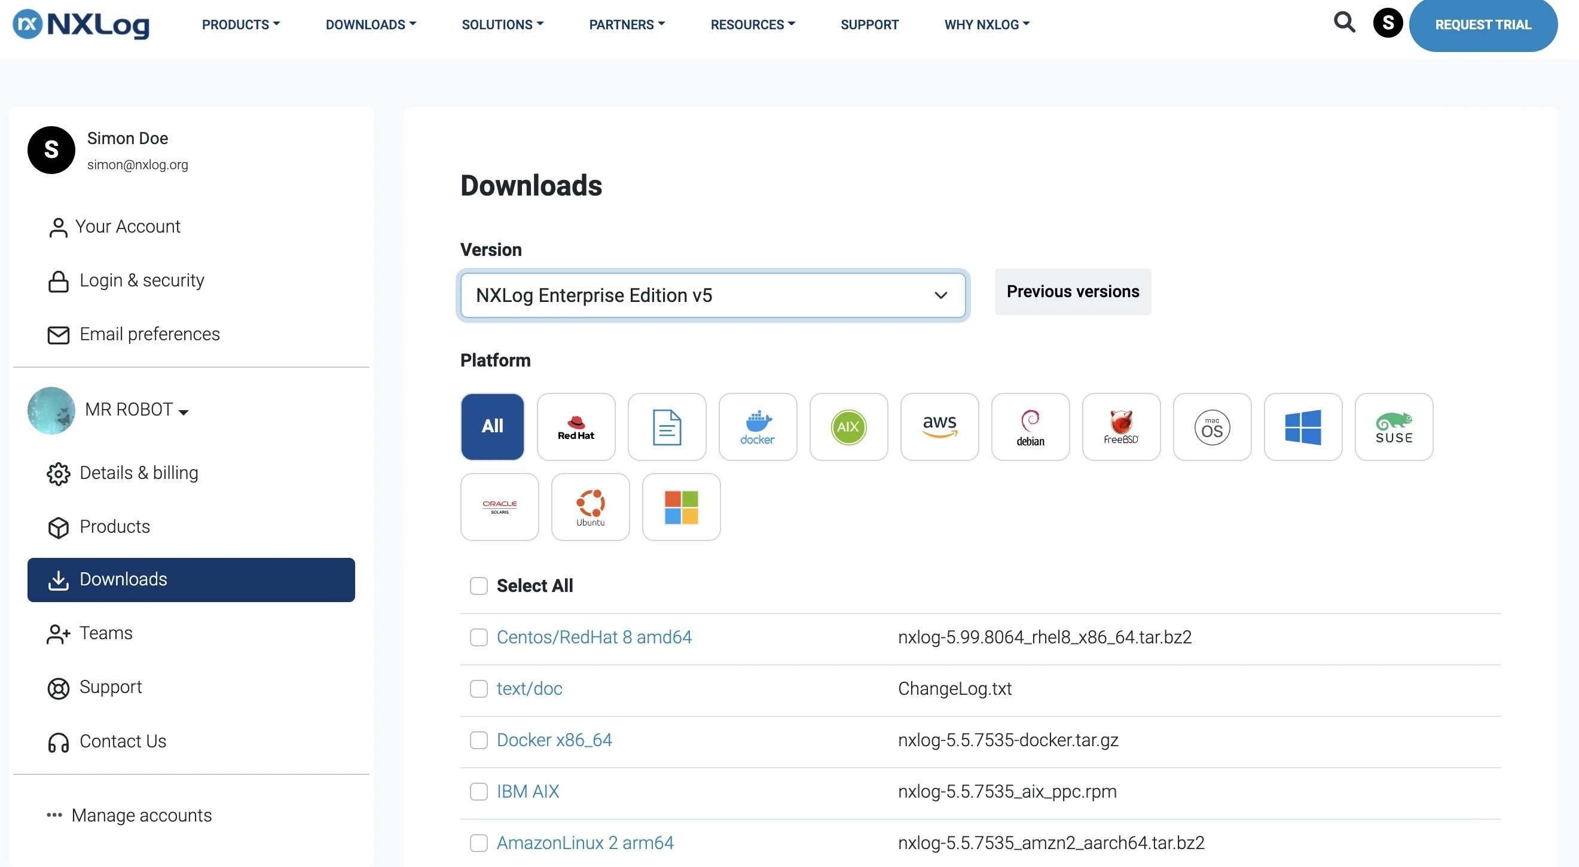The image size is (1579, 867).
Task: Click the Details & billing gear icon
Action: point(58,474)
